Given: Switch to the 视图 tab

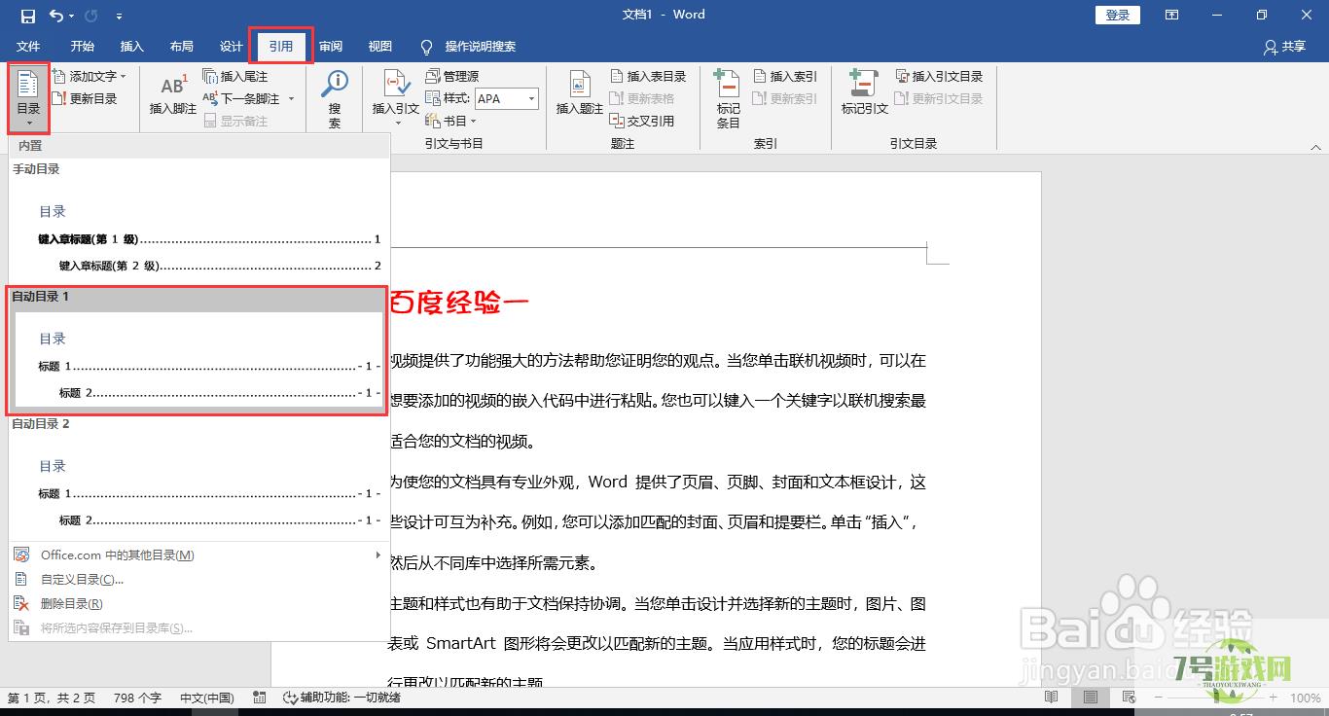Looking at the screenshot, I should click(380, 47).
